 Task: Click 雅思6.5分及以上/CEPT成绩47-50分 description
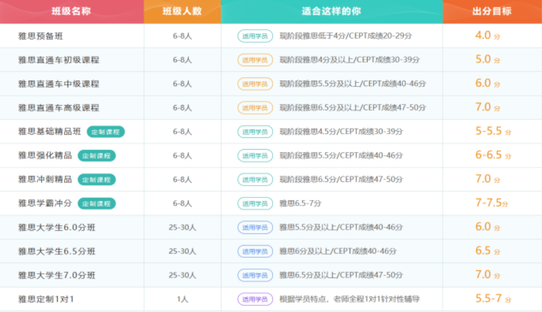[x=341, y=275]
